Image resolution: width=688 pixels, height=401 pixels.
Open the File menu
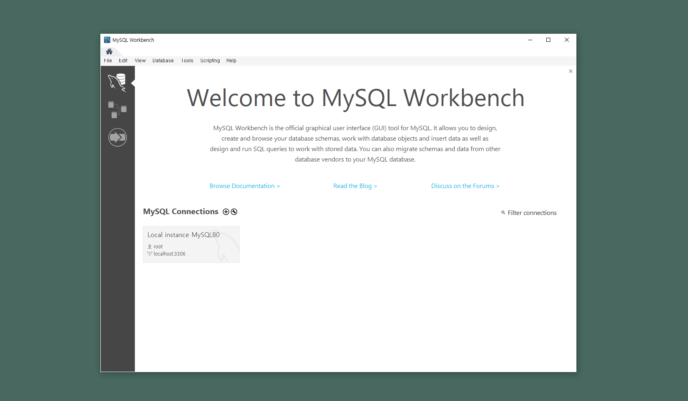tap(108, 61)
